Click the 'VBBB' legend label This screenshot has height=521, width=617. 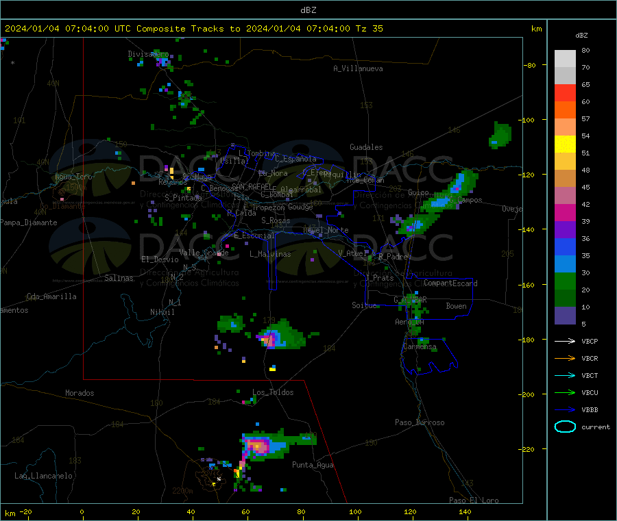[x=590, y=410]
